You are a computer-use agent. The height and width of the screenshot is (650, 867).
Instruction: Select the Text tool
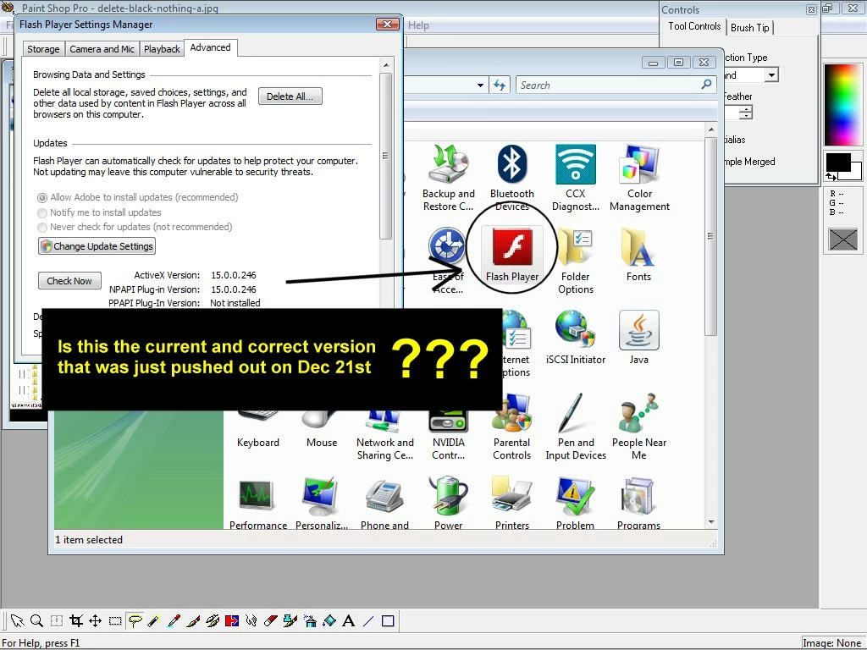pos(348,620)
